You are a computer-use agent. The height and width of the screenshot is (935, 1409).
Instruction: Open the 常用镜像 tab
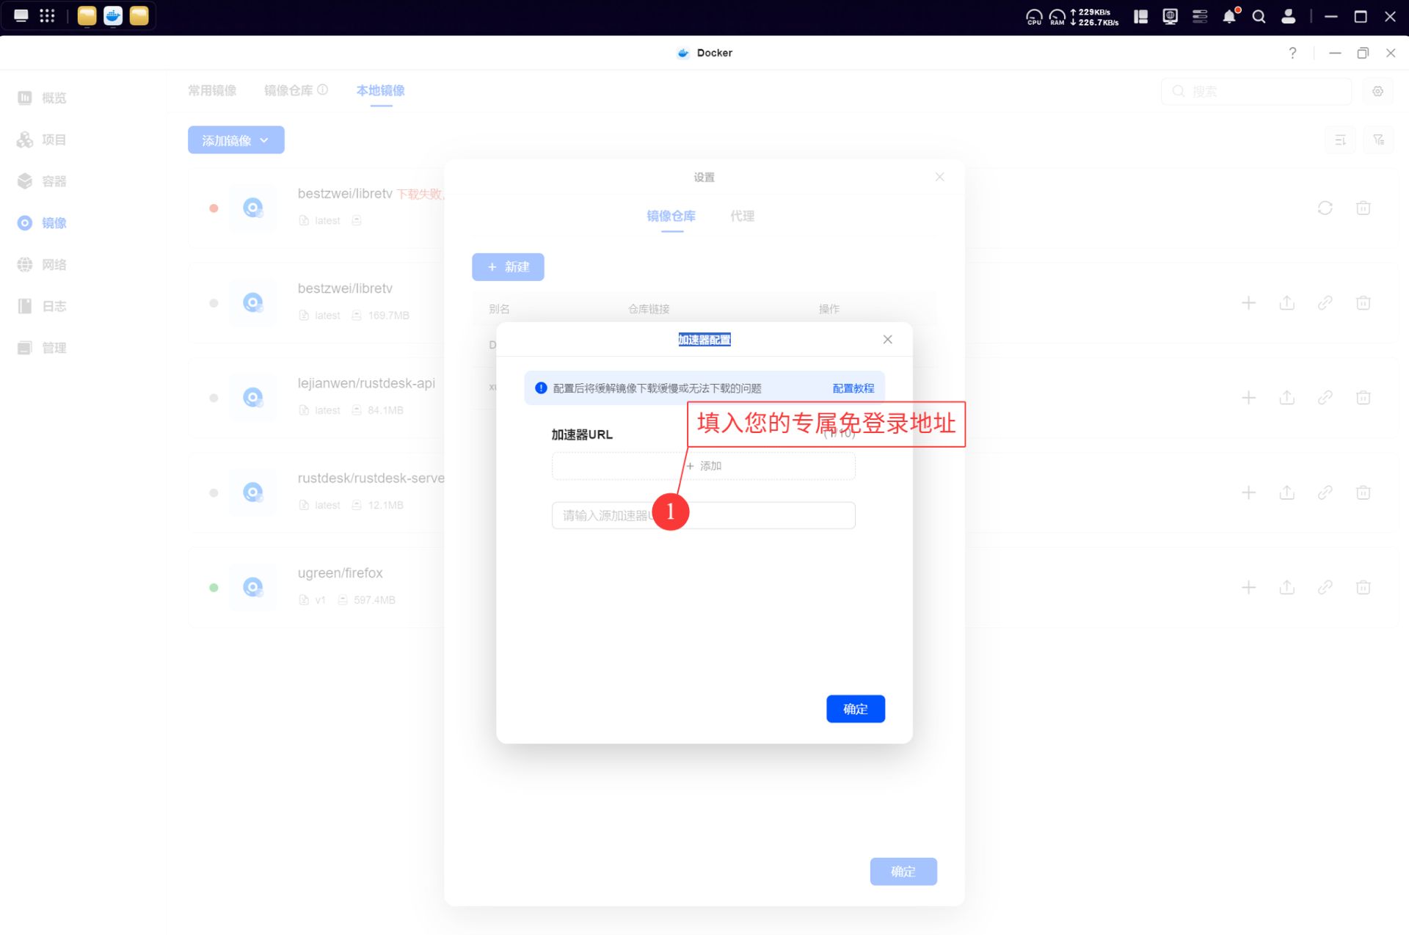pyautogui.click(x=212, y=90)
